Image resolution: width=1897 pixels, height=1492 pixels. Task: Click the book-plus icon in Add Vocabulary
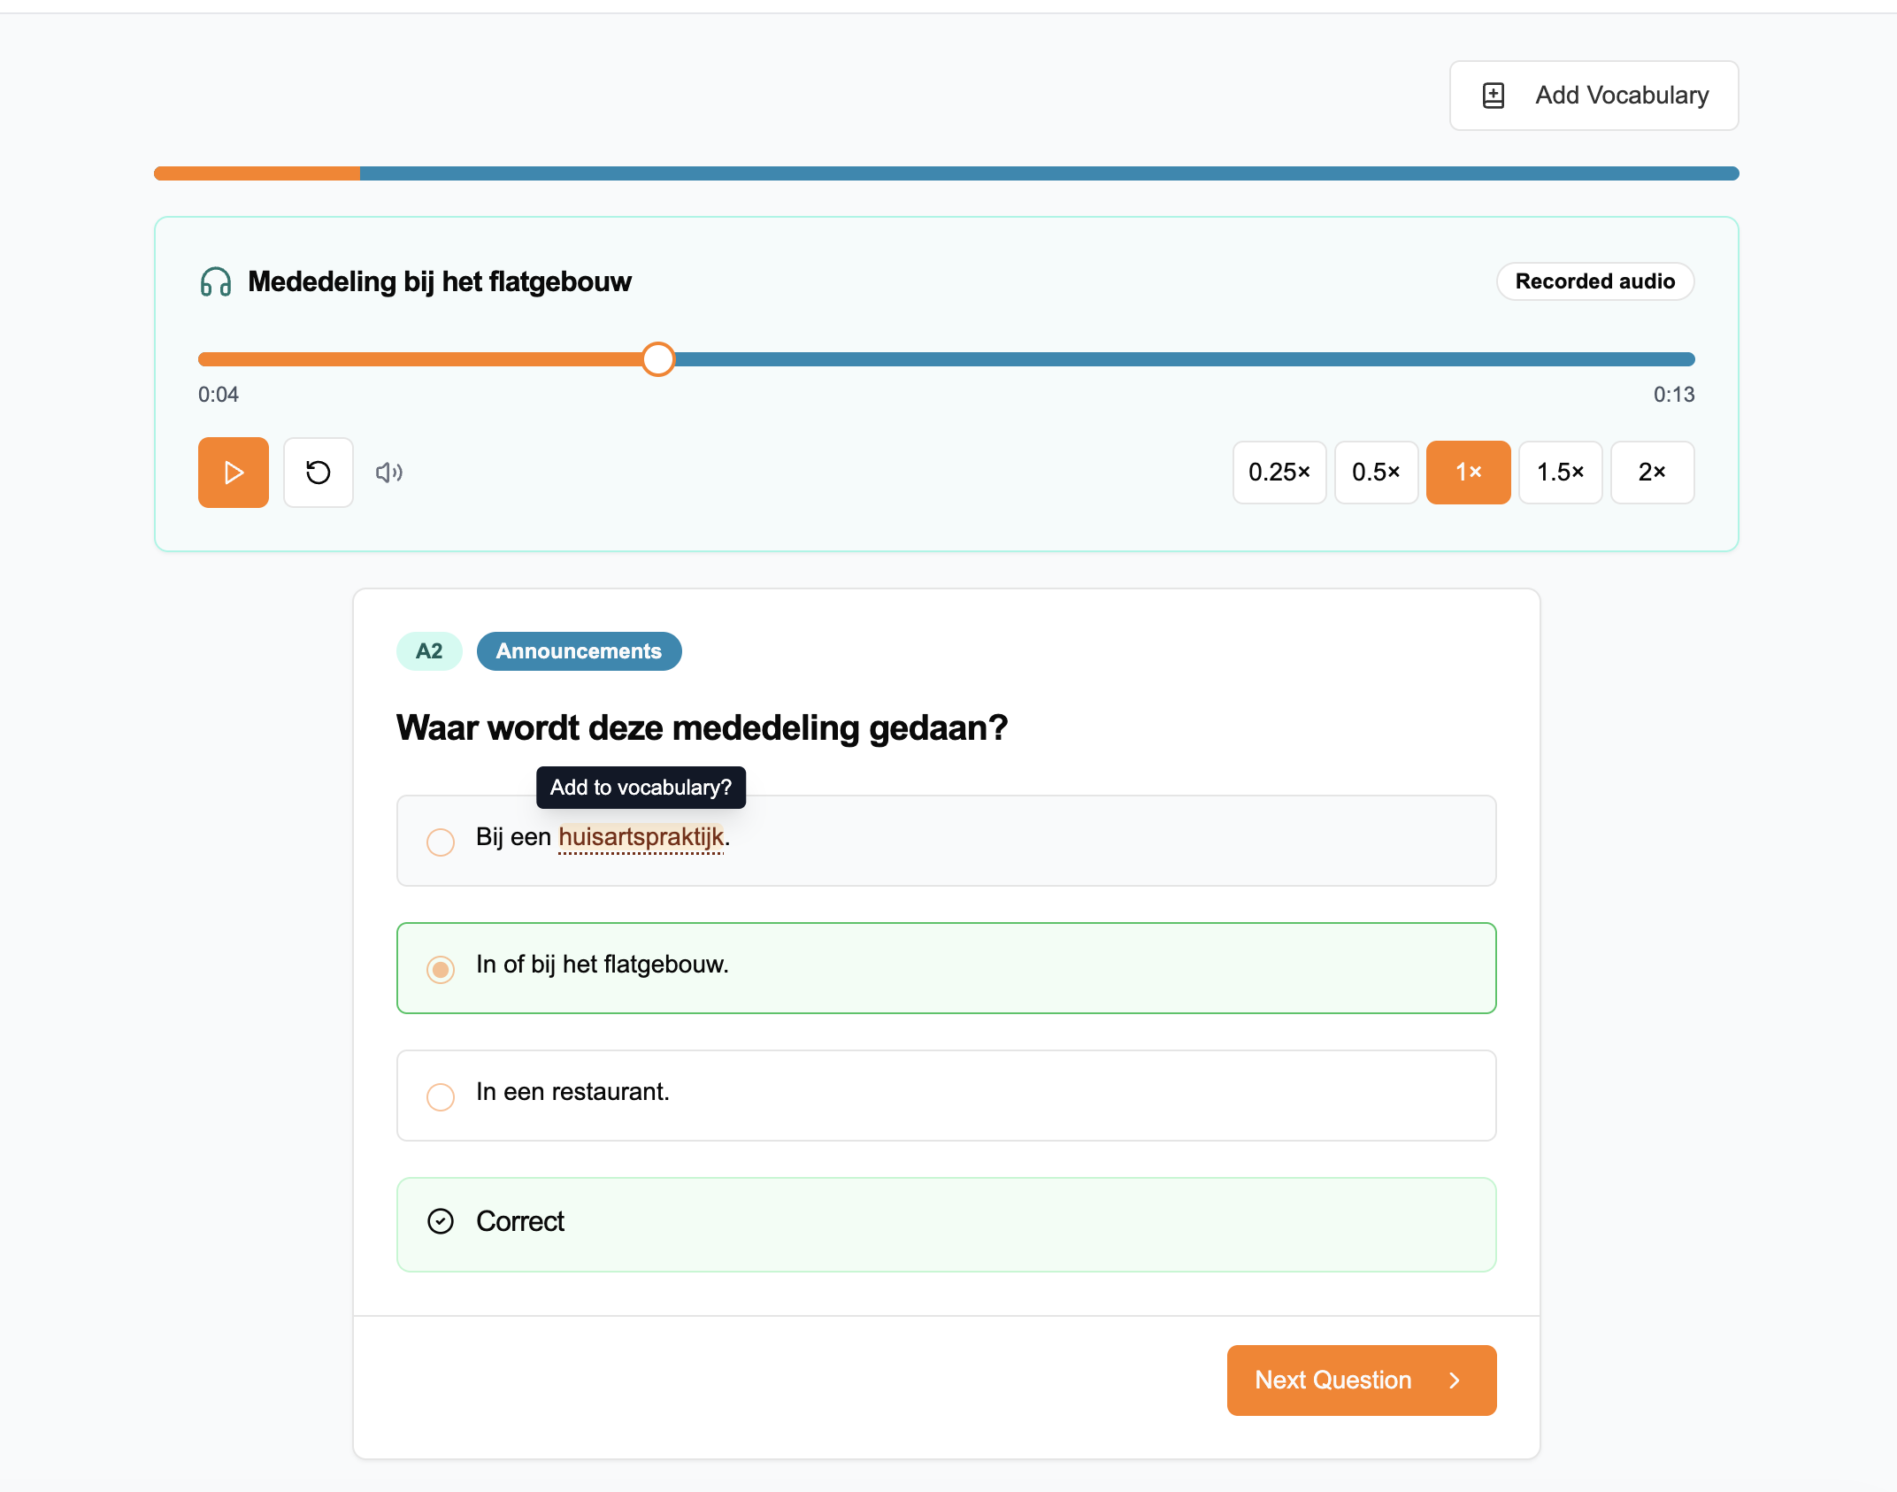(x=1494, y=96)
